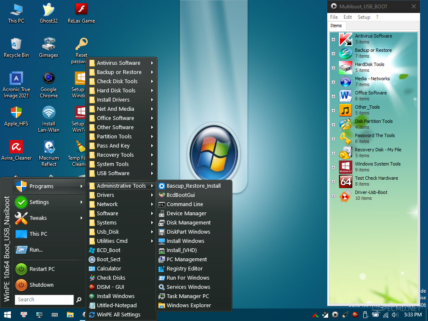Launch DISM - GUI from Programs menu
This screenshot has width=428, height=321.
122,287
